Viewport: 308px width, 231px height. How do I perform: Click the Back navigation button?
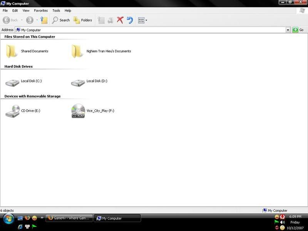pos(10,20)
